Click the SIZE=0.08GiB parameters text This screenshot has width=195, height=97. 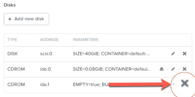(112, 69)
